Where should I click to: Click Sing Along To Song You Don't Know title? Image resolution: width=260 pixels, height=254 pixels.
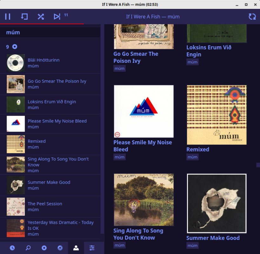tap(138, 234)
